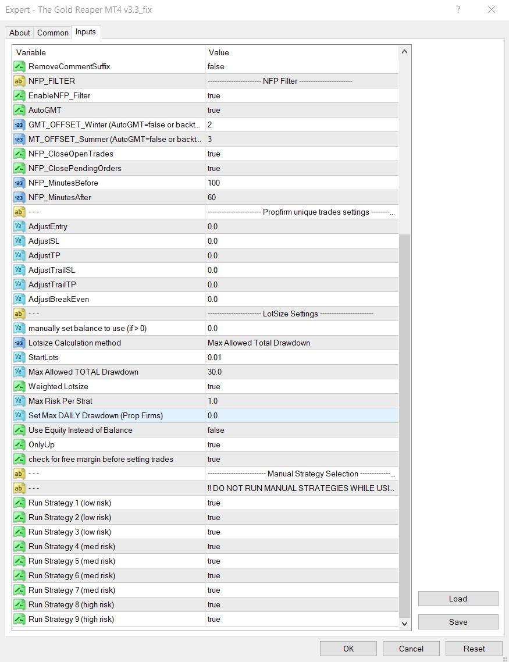
Task: Click the scrollbar down arrow
Action: click(404, 624)
